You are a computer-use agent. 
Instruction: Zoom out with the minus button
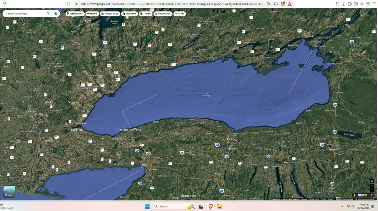tap(372, 190)
